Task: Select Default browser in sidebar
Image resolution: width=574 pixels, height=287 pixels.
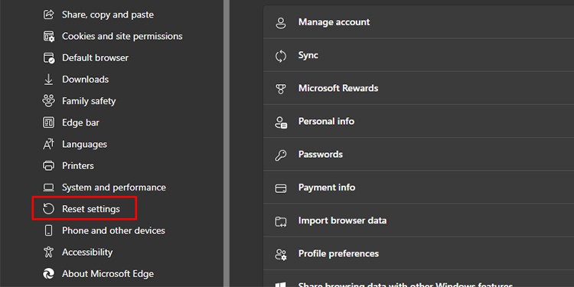Action: [95, 58]
